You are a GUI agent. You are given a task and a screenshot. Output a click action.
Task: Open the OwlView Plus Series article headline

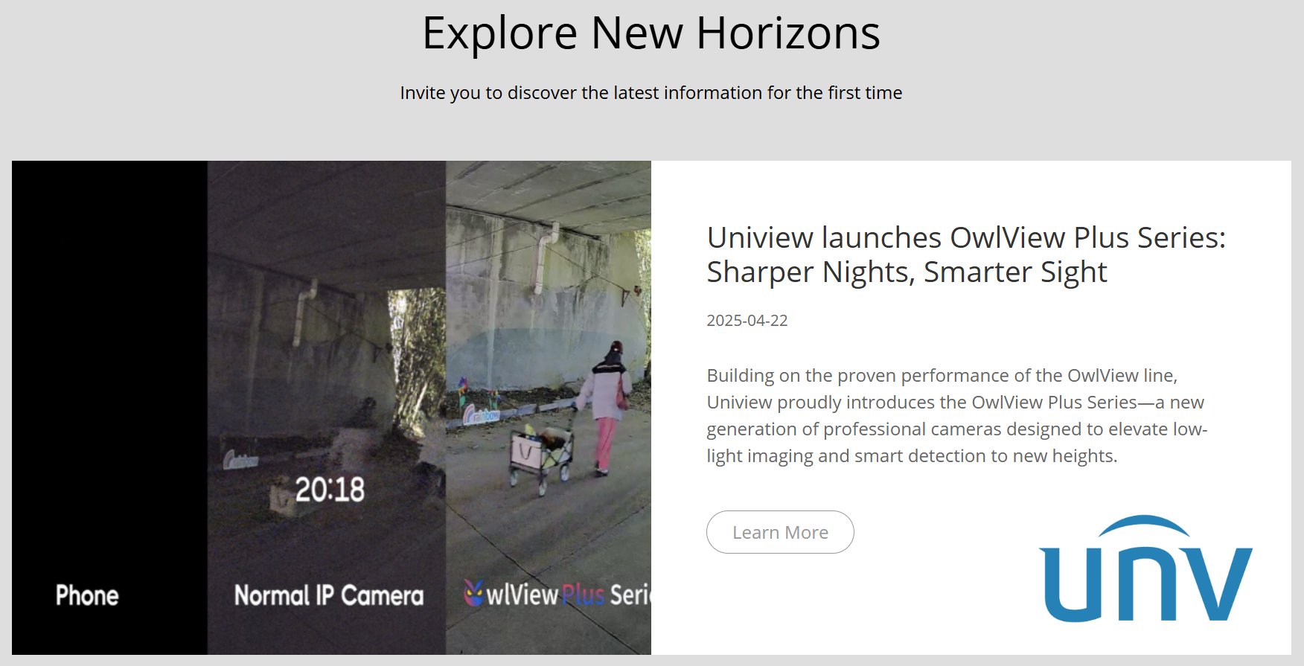[966, 254]
